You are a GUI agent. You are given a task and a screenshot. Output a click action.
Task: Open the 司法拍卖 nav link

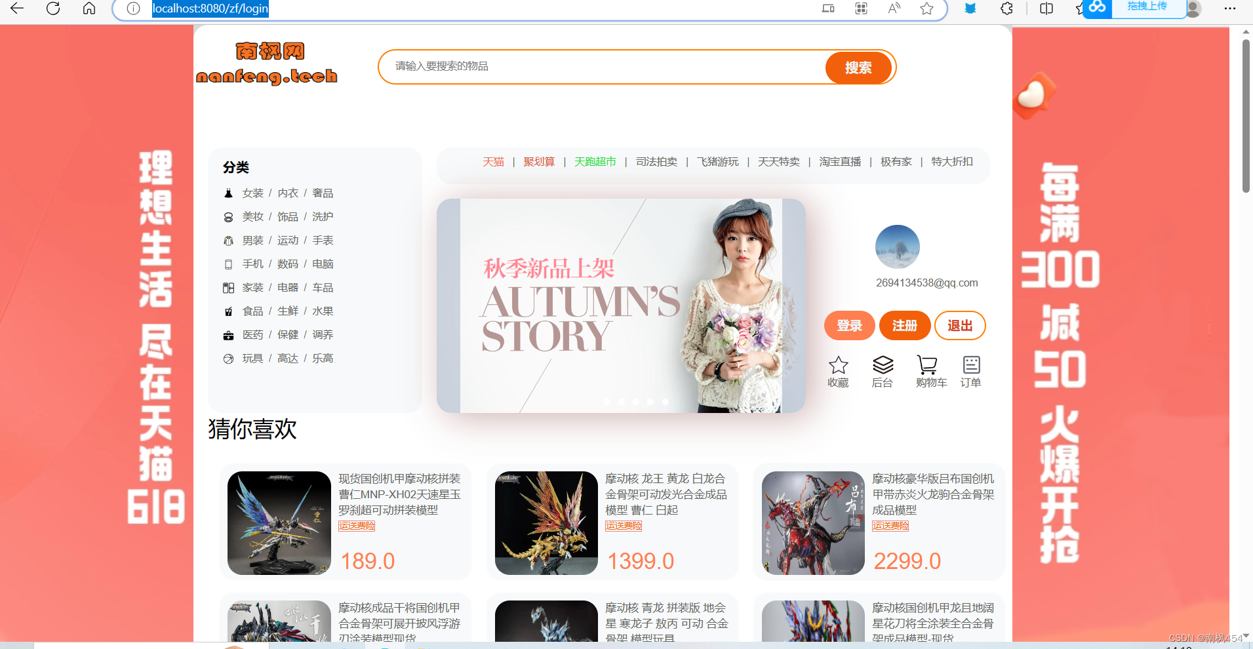pos(656,162)
